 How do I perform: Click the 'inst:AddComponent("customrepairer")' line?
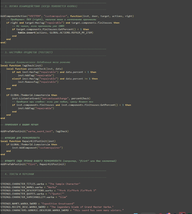click(x=37, y=148)
